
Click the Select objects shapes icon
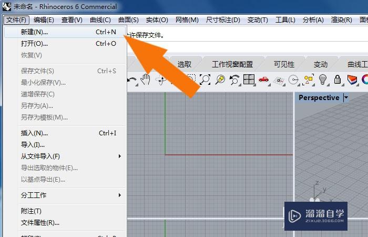pos(308,80)
